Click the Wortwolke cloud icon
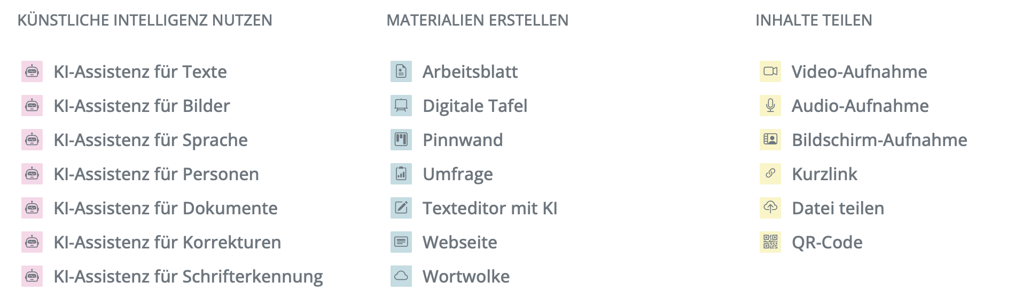 click(401, 276)
